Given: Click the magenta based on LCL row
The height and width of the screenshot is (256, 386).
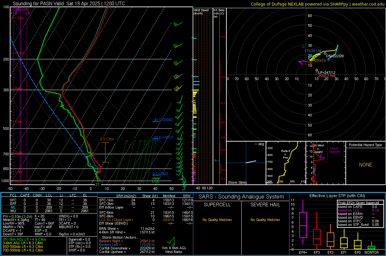Looking at the screenshot, I should 359,210.
